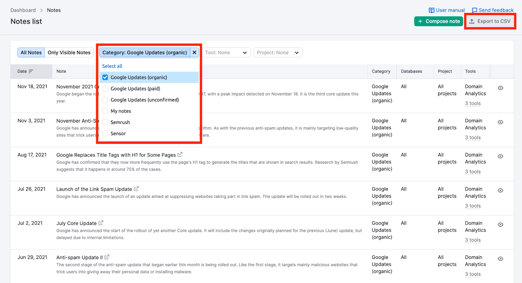
Task: Check the Google Updates (paid) option
Action: 105,89
